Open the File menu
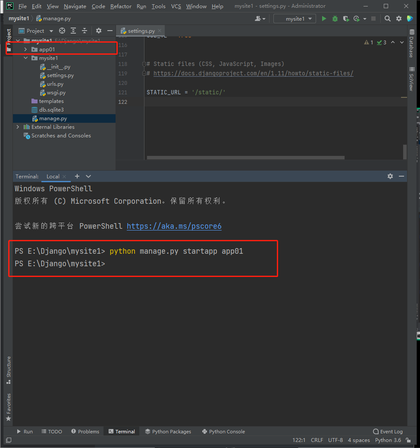 point(22,6)
